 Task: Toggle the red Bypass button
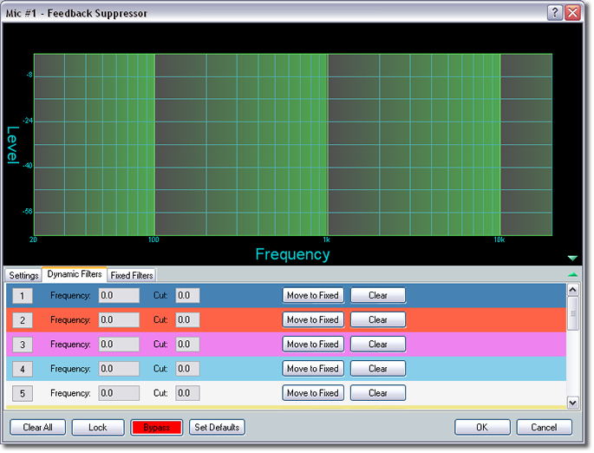[x=157, y=428]
